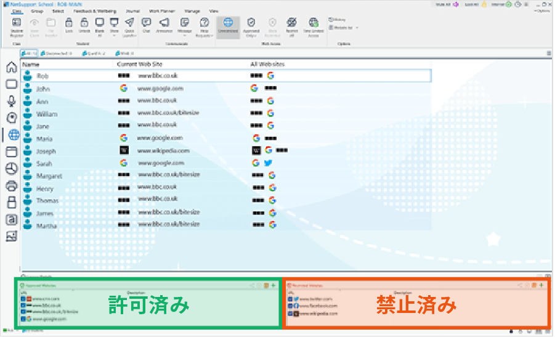Go to Home view in sidebar

pos(12,67)
